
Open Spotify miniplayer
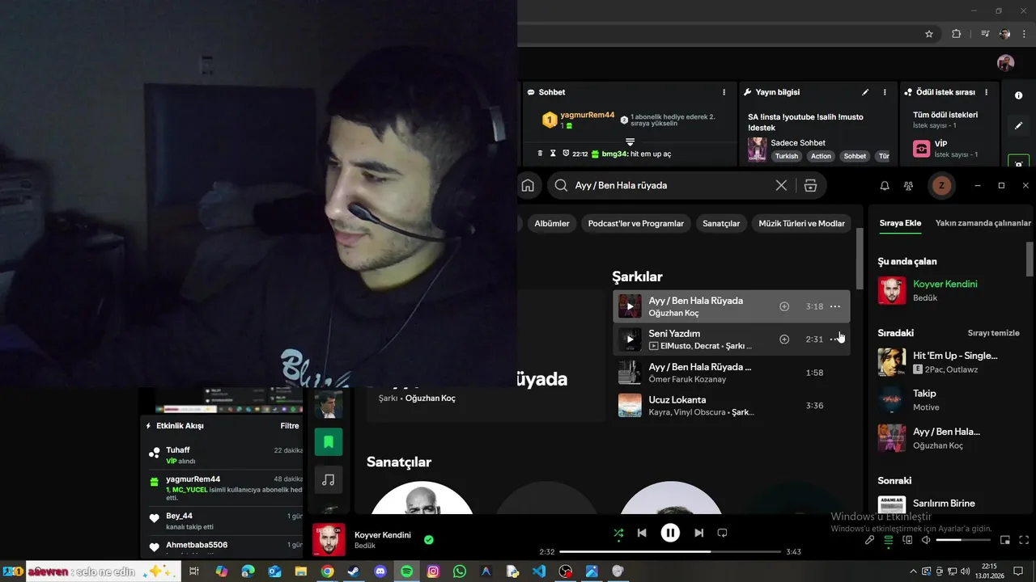click(1005, 540)
